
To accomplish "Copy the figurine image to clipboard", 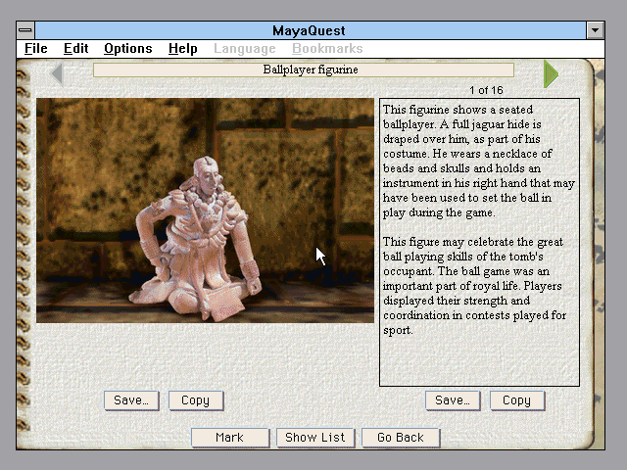I will [195, 399].
